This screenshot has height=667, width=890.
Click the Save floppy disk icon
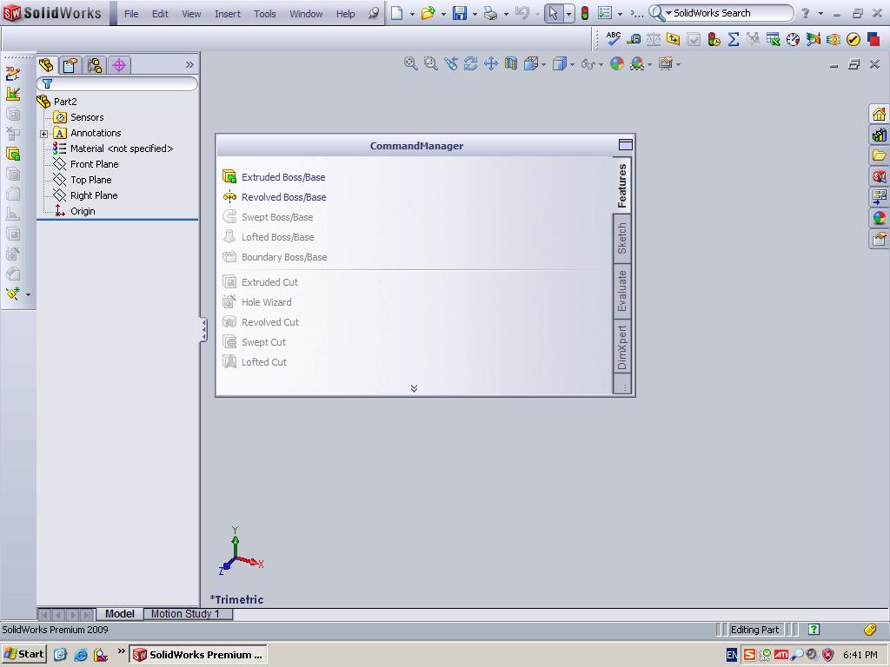(x=460, y=13)
